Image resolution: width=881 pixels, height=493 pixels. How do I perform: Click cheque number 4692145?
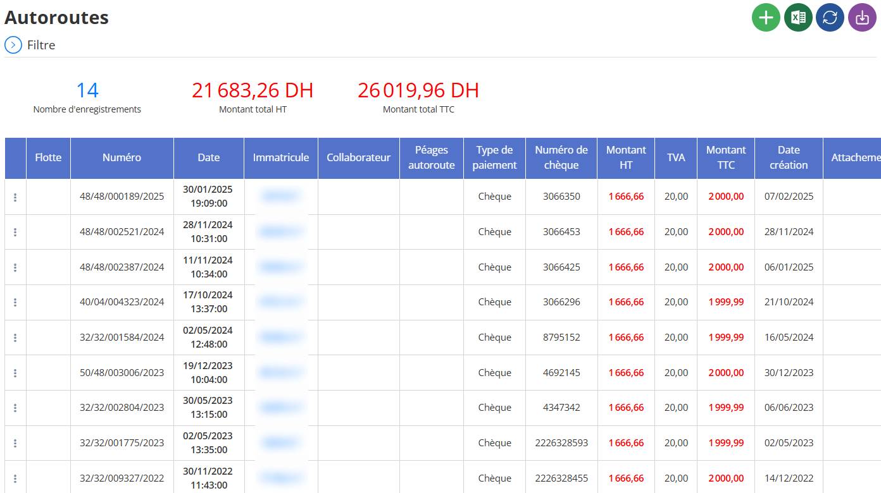coord(561,373)
